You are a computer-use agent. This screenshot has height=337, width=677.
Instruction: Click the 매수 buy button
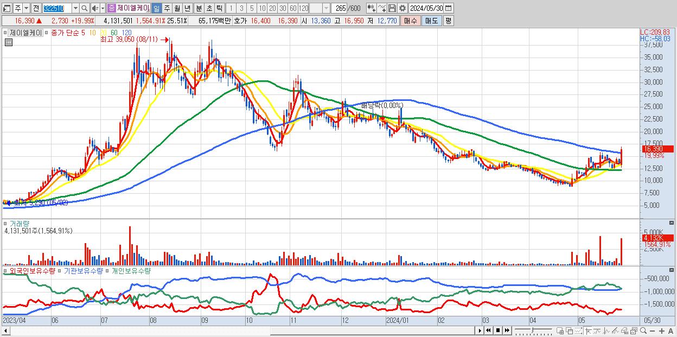click(x=410, y=21)
